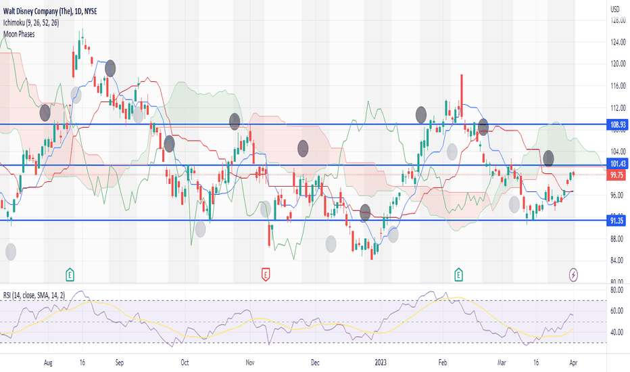Click the red 99.75 current price label
This screenshot has height=372, width=630.
[616, 175]
